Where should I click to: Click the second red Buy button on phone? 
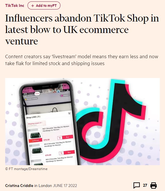pos(69,152)
